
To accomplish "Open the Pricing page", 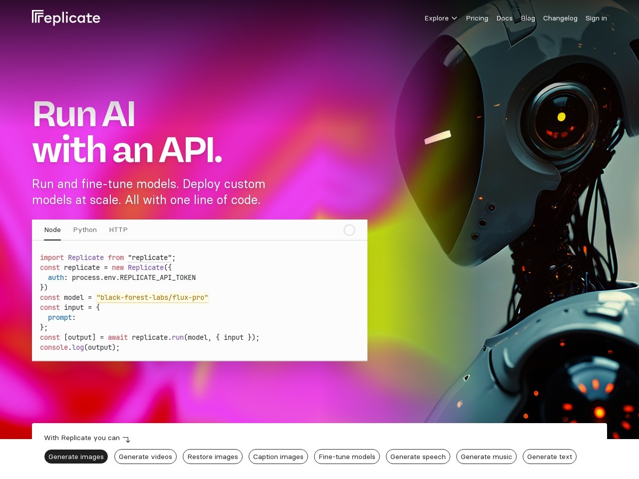I will pyautogui.click(x=477, y=18).
